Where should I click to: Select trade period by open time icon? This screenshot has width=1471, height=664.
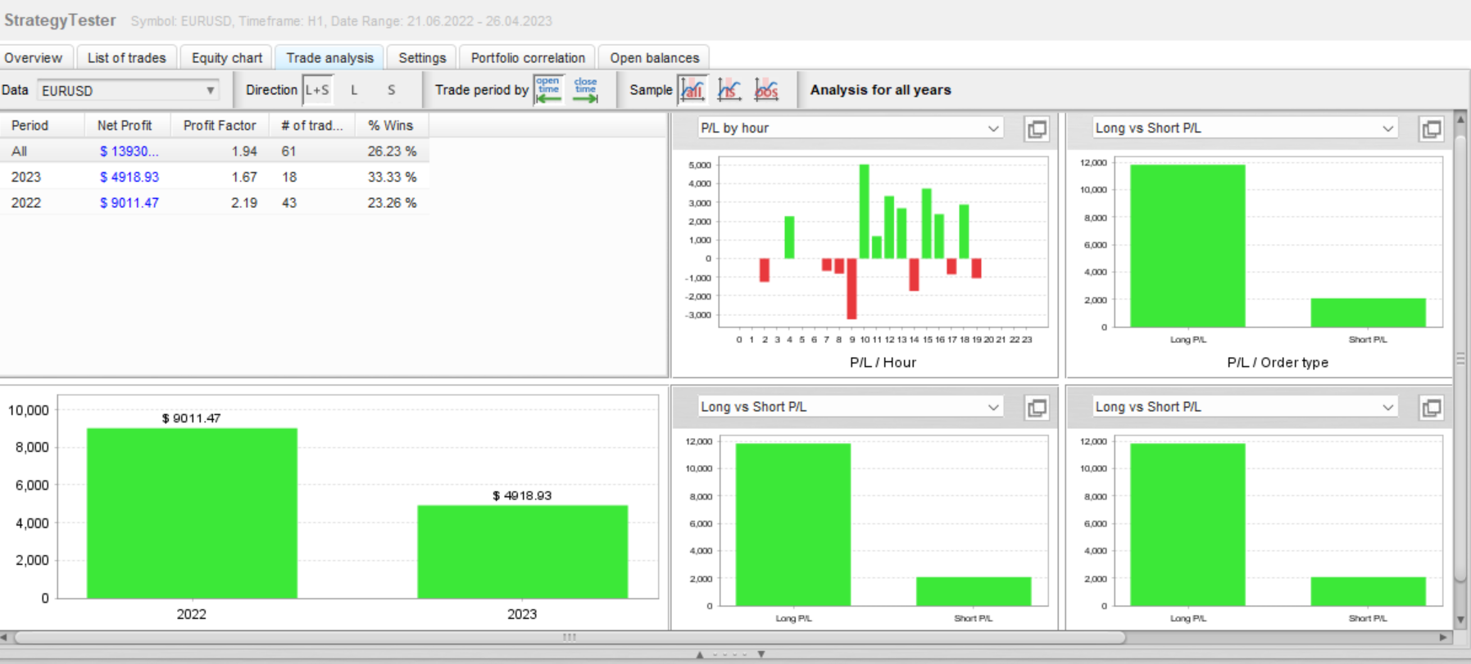point(548,90)
